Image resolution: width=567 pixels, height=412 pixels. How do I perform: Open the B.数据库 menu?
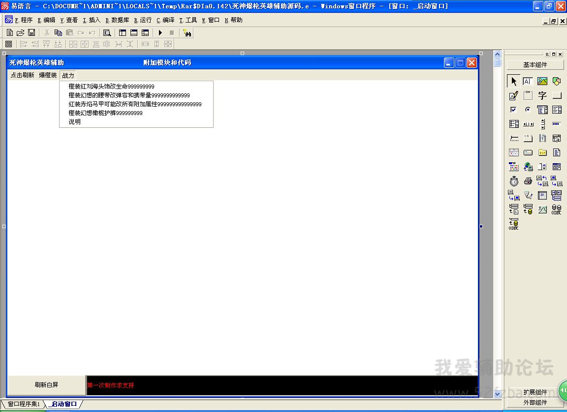[x=117, y=20]
